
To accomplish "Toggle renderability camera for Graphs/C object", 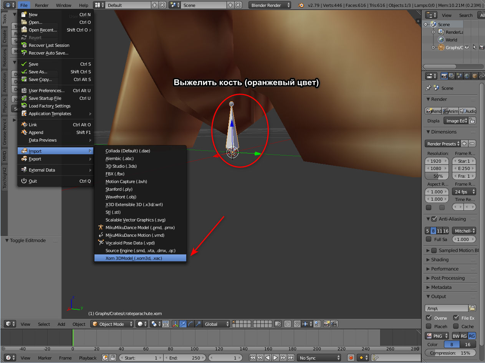I will [482, 48].
